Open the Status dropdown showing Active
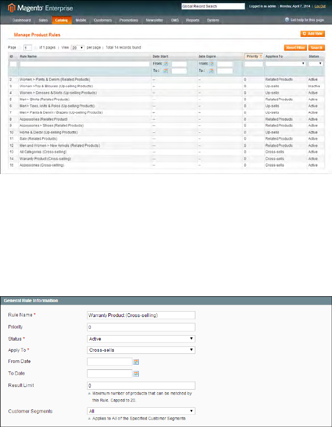The height and width of the screenshot is (427, 332). (x=141, y=339)
